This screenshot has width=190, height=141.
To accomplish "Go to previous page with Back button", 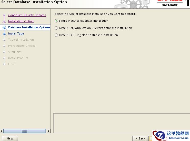I will pos(141,138).
